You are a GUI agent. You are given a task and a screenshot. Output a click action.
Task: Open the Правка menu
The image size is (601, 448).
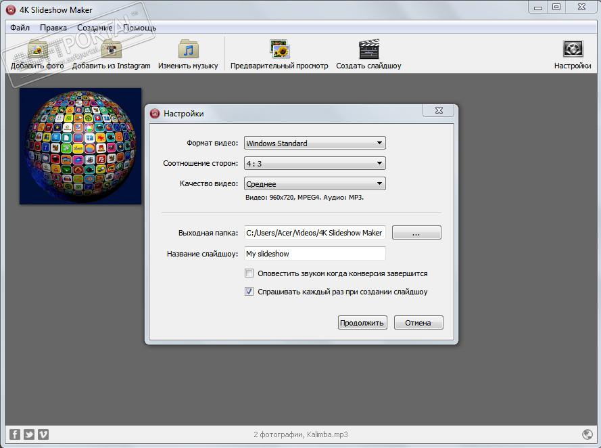[x=53, y=28]
